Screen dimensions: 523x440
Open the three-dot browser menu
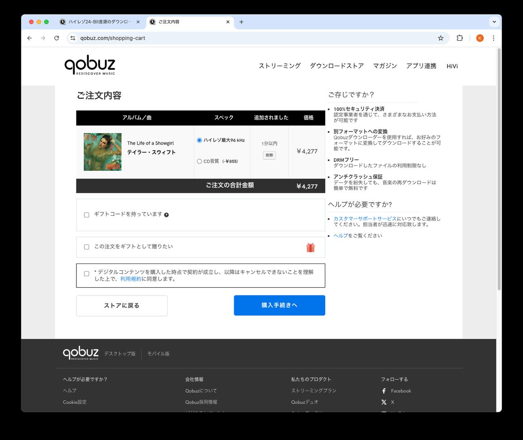pyautogui.click(x=494, y=38)
